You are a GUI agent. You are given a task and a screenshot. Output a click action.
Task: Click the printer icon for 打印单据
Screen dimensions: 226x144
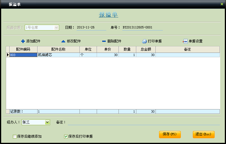pyautogui.click(x=144, y=41)
